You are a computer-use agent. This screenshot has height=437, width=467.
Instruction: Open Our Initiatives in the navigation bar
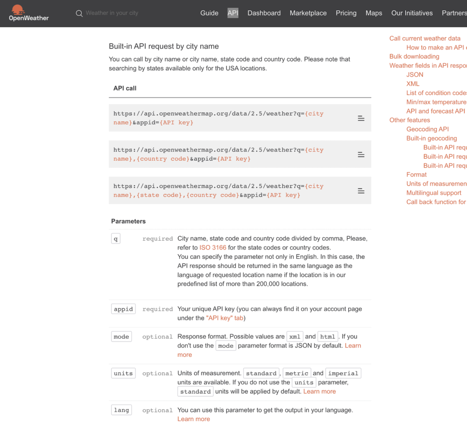(x=412, y=13)
